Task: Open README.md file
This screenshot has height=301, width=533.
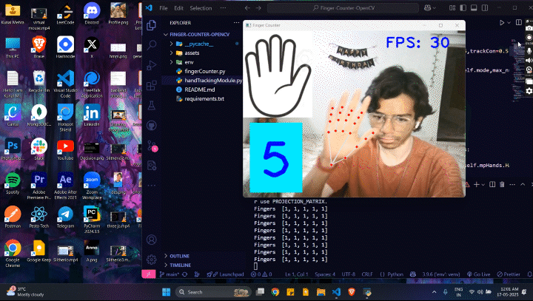Action: (x=201, y=89)
